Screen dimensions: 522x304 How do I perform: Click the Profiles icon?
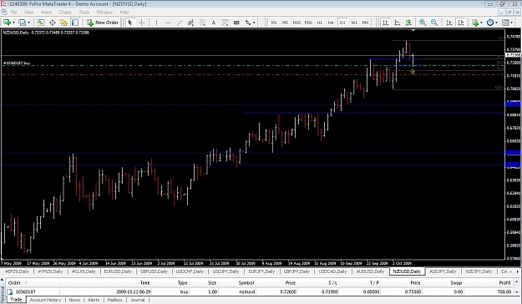click(22, 23)
